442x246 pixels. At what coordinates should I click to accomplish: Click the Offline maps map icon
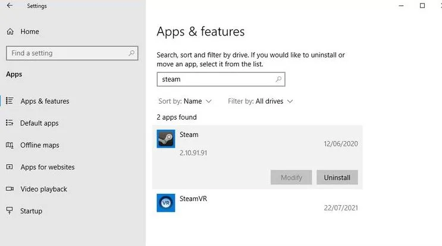click(10, 145)
